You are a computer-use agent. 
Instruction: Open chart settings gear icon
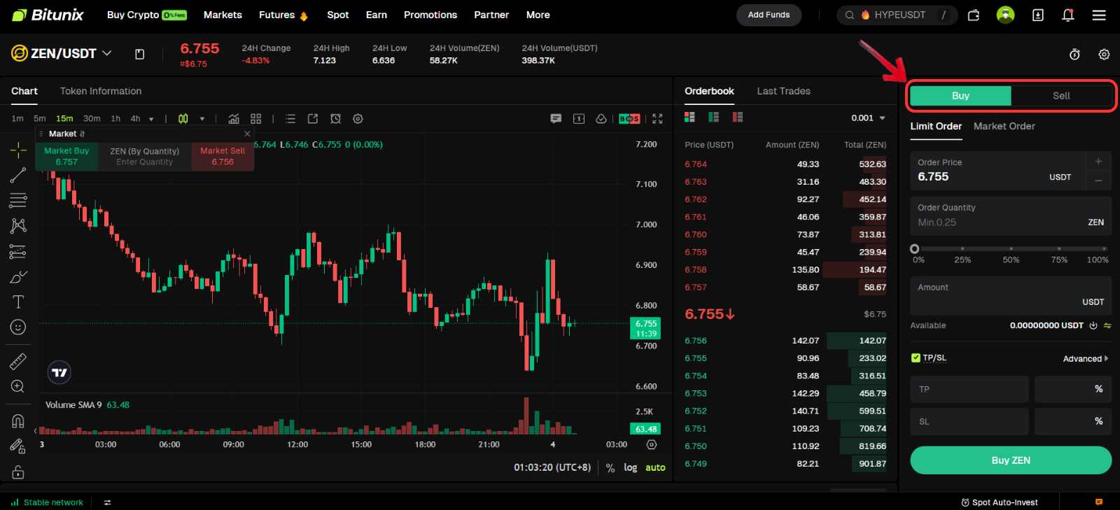point(358,118)
